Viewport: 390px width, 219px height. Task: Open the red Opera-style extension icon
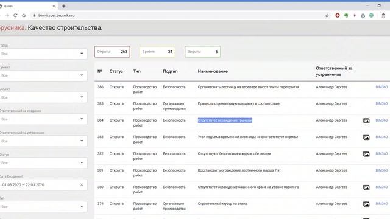[x=338, y=15]
